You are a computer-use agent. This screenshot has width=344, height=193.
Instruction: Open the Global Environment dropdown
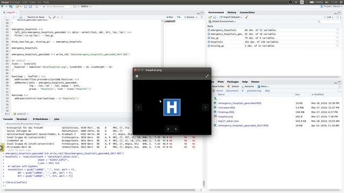[222, 21]
